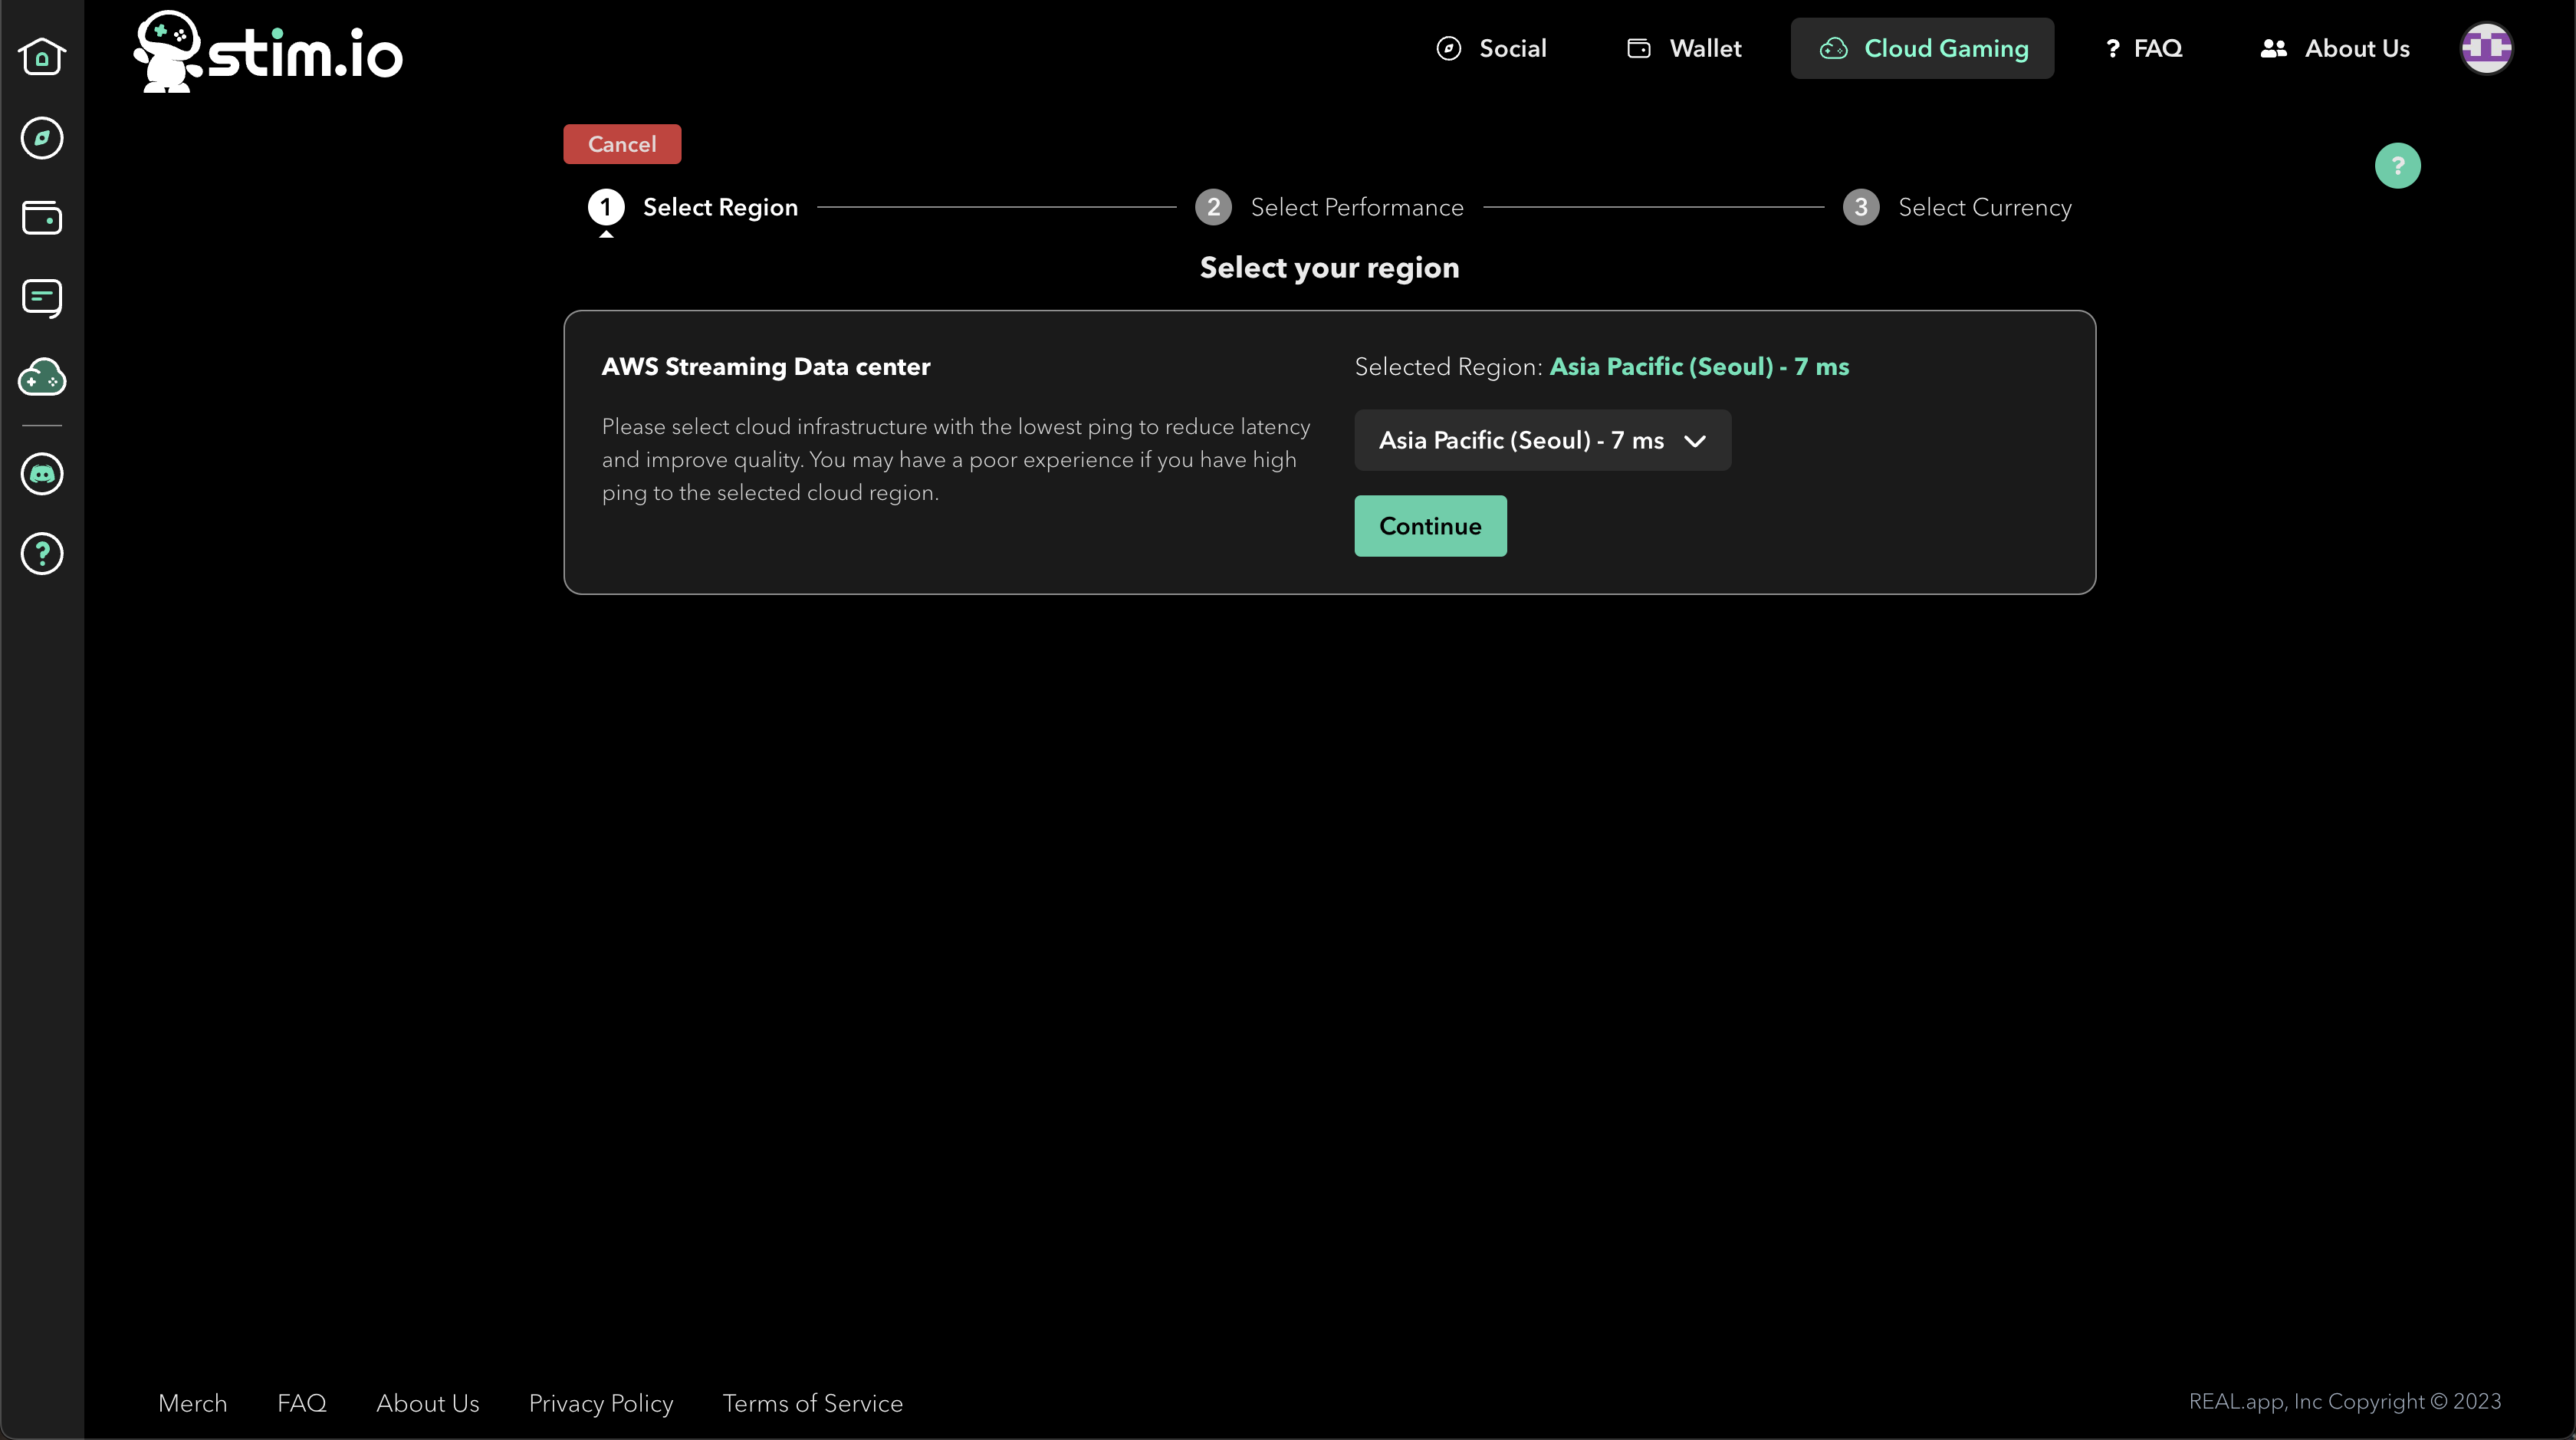
Task: Open the Wallet top navigation item
Action: (x=1684, y=48)
